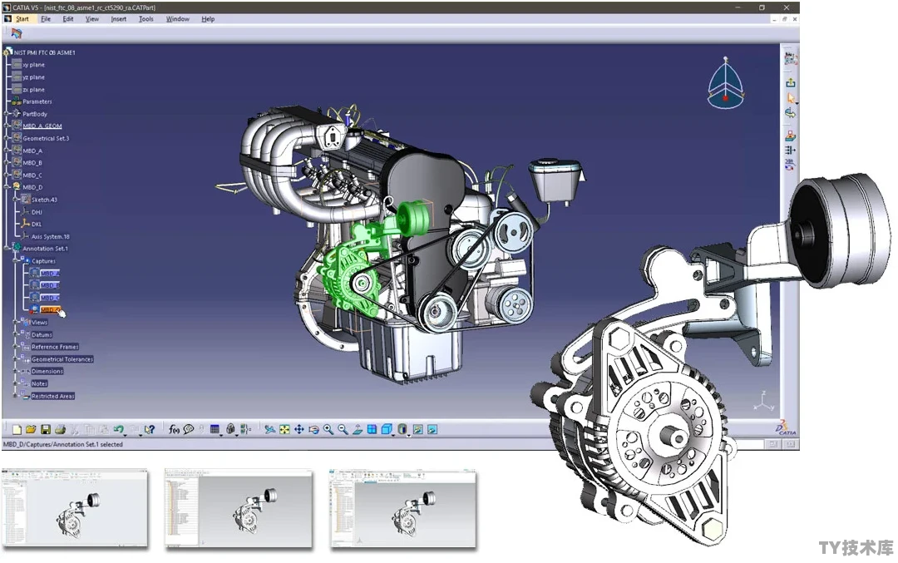Click the Zoom In magnifier
The height and width of the screenshot is (563, 898).
click(328, 429)
